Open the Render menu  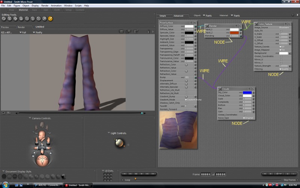click(x=45, y=6)
